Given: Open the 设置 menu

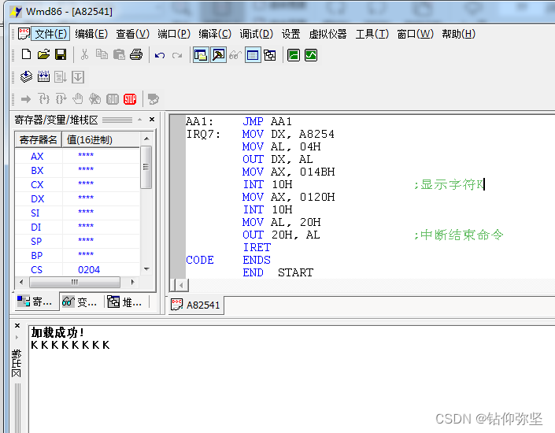Looking at the screenshot, I should point(291,34).
